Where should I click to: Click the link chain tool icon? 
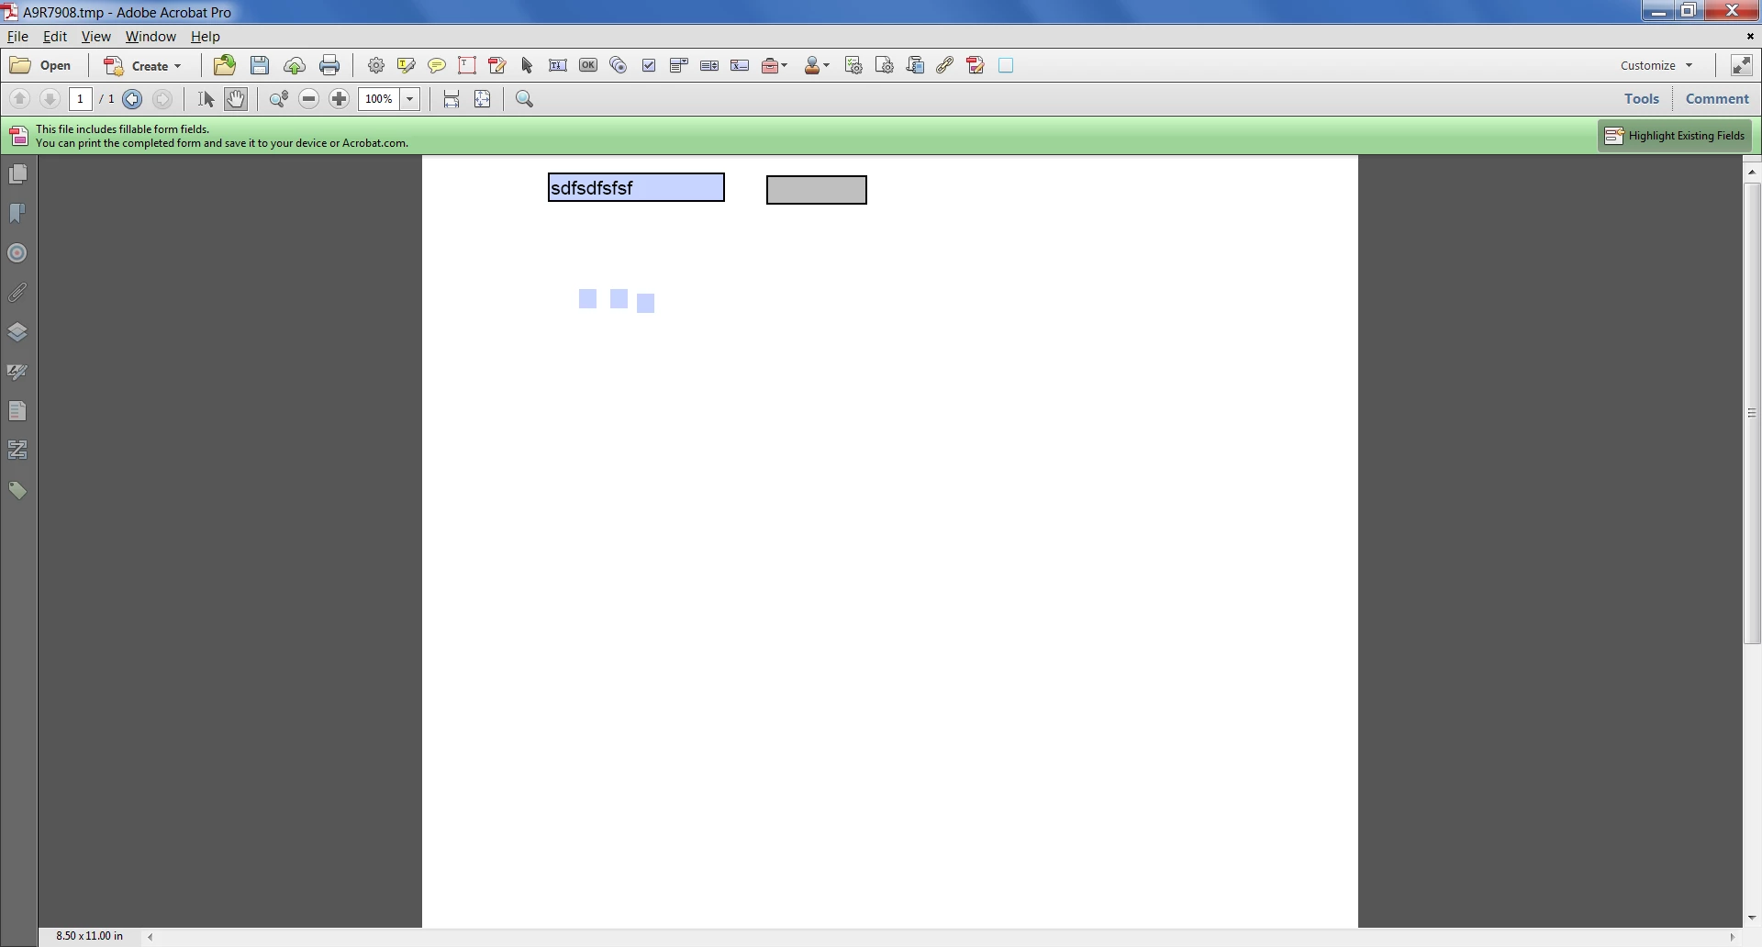[945, 65]
